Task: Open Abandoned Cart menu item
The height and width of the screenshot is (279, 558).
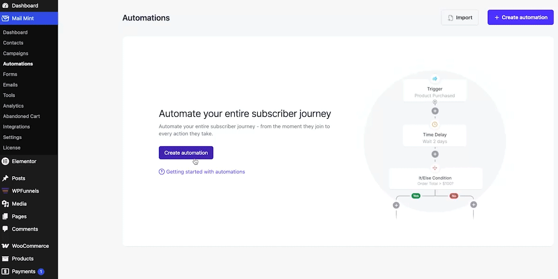Action: [21, 116]
